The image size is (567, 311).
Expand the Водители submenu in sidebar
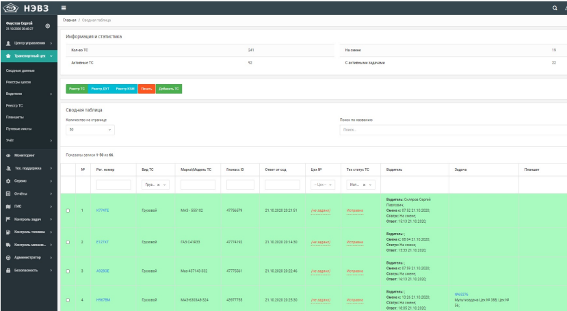click(x=27, y=94)
